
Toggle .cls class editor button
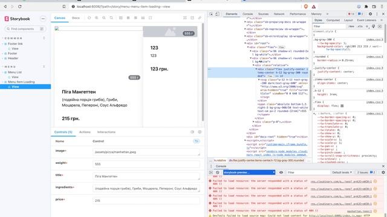pos(360,27)
